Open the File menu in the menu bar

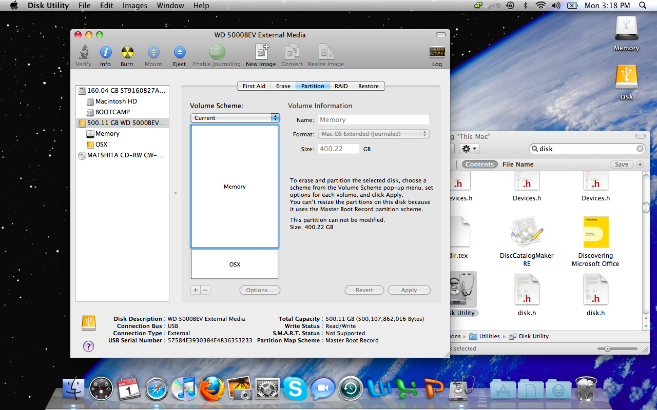[84, 6]
